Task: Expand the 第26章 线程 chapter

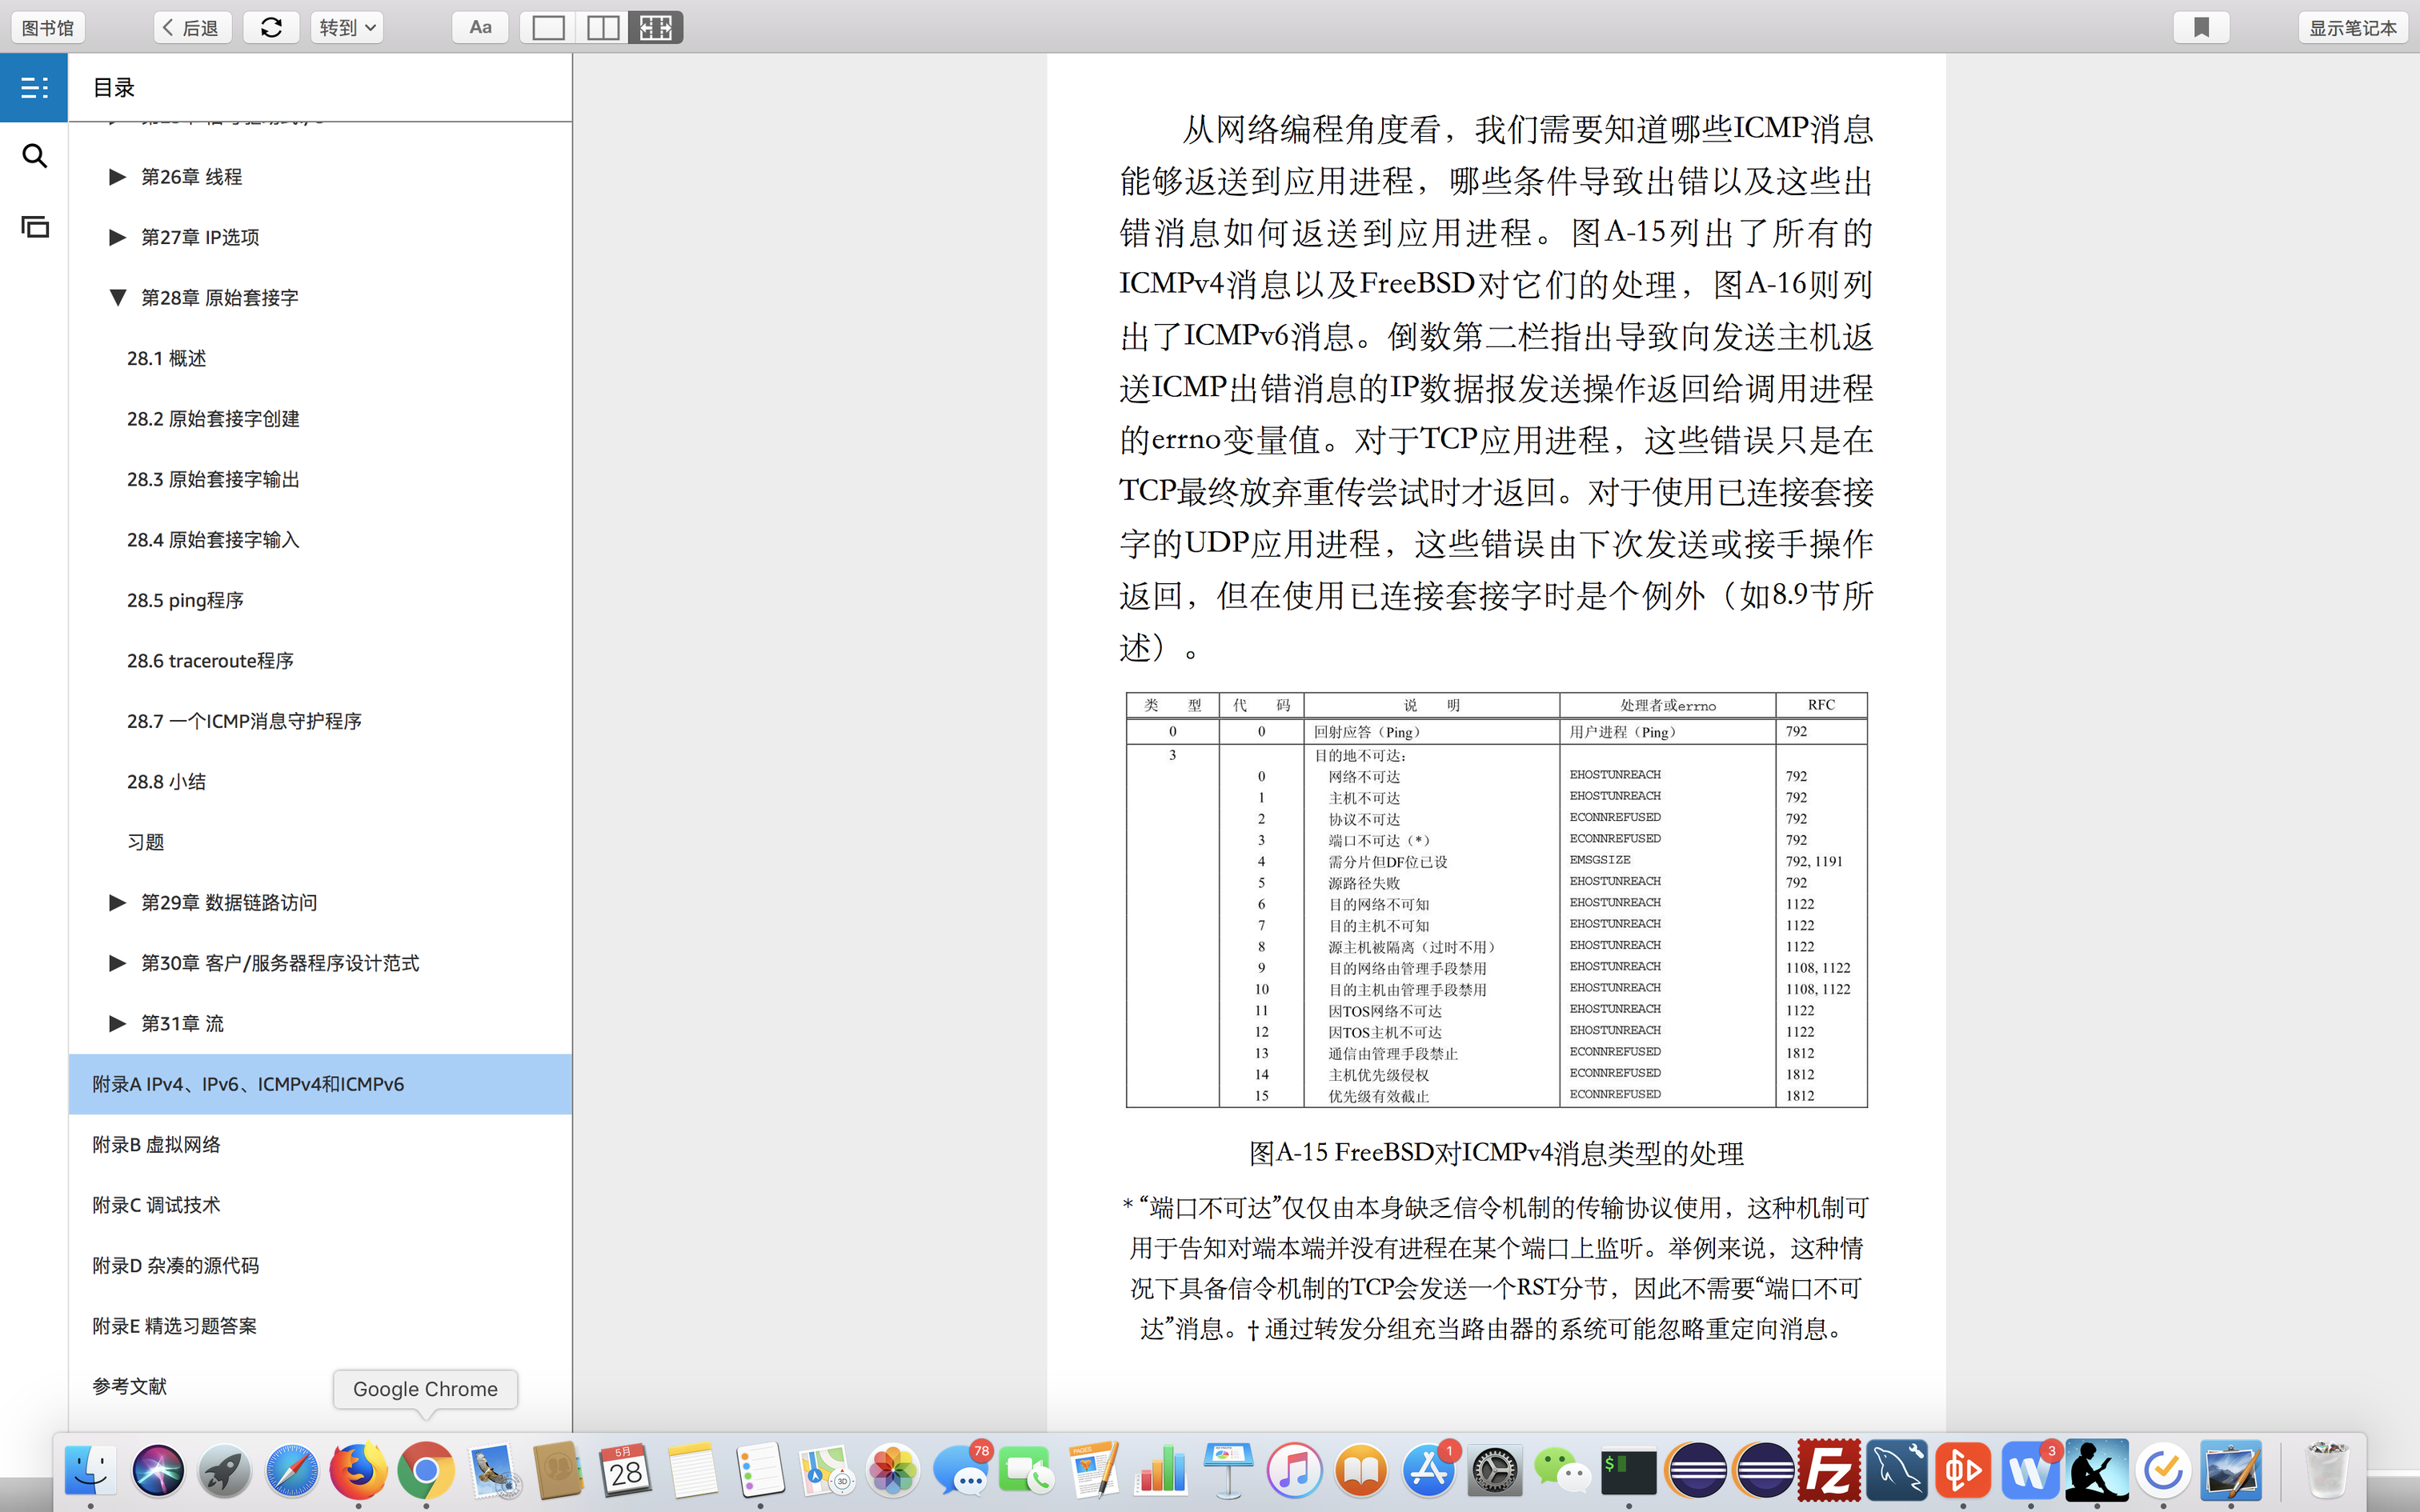Action: coord(118,177)
